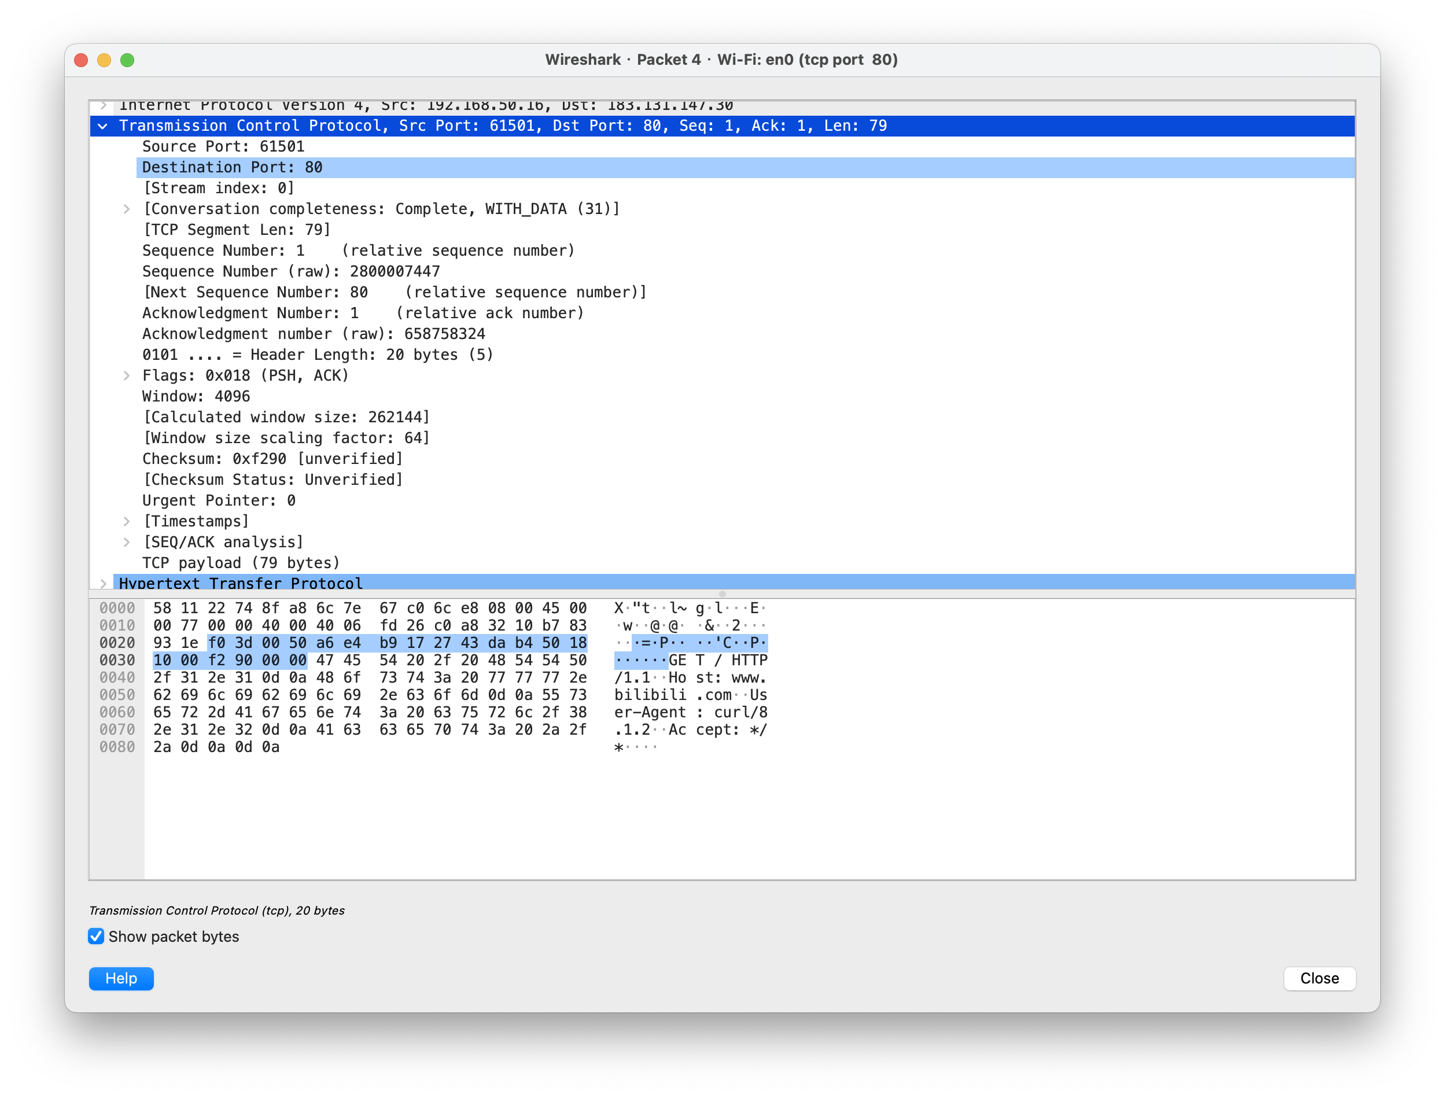The width and height of the screenshot is (1445, 1098).
Task: Expand the SEQ/ACK analysis section
Action: (x=127, y=543)
